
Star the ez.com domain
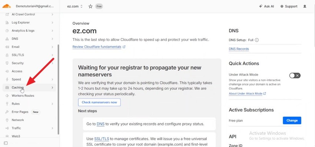point(90,6)
